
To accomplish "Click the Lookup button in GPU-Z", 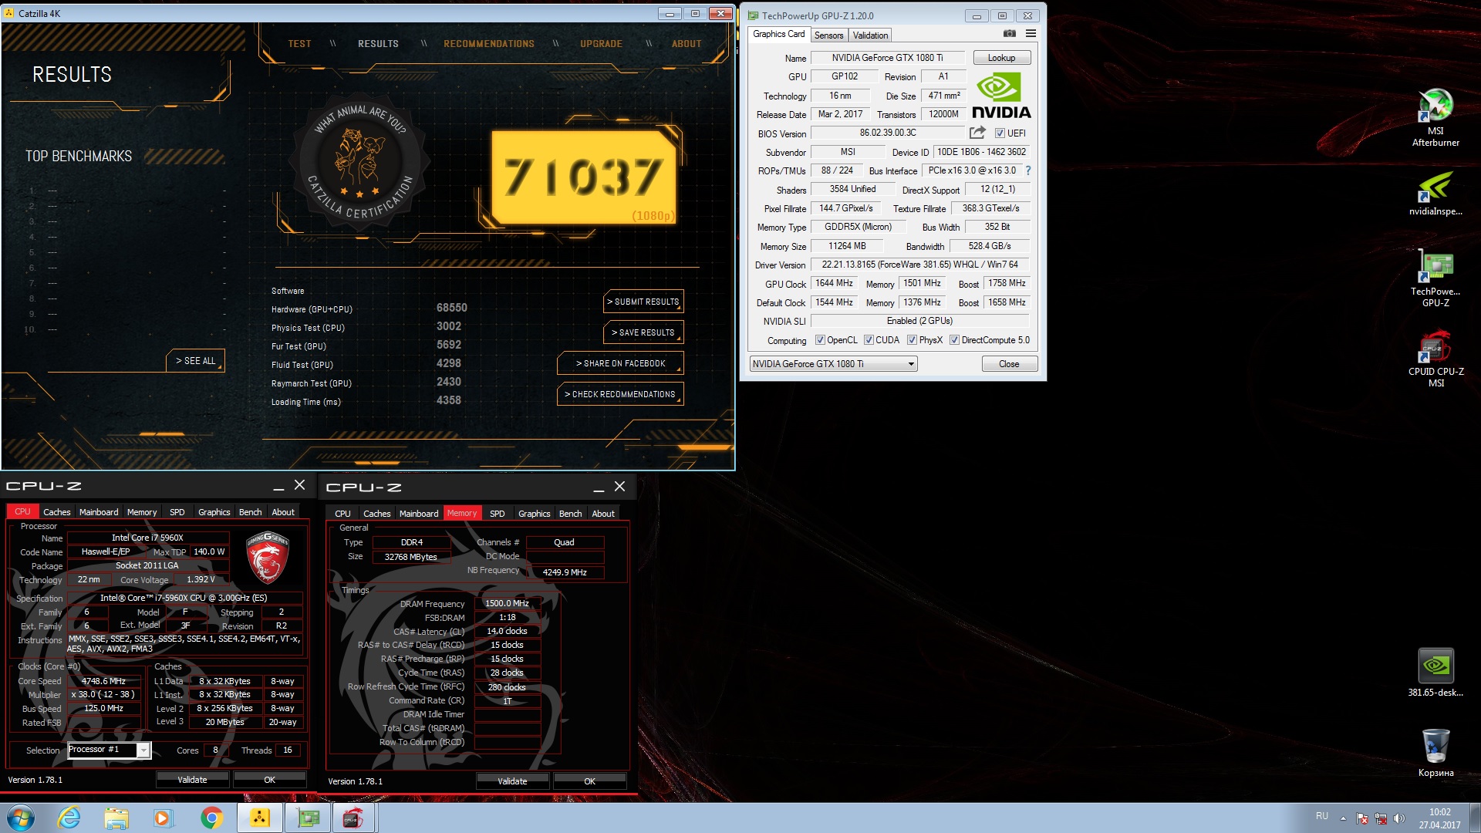I will [1001, 58].
